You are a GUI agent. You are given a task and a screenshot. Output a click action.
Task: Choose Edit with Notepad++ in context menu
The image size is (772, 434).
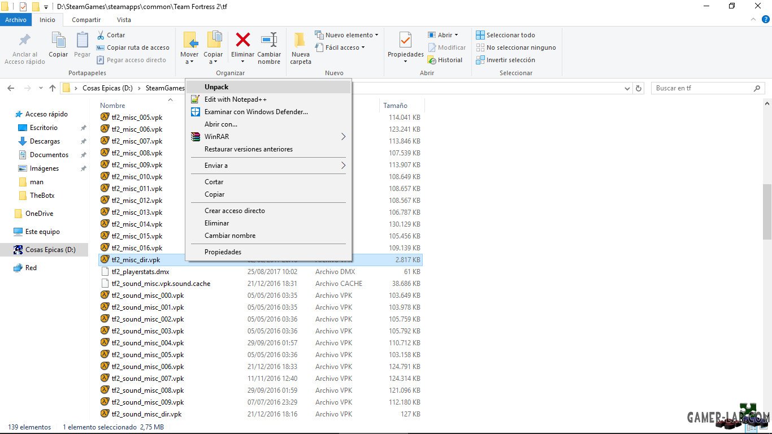(x=268, y=99)
